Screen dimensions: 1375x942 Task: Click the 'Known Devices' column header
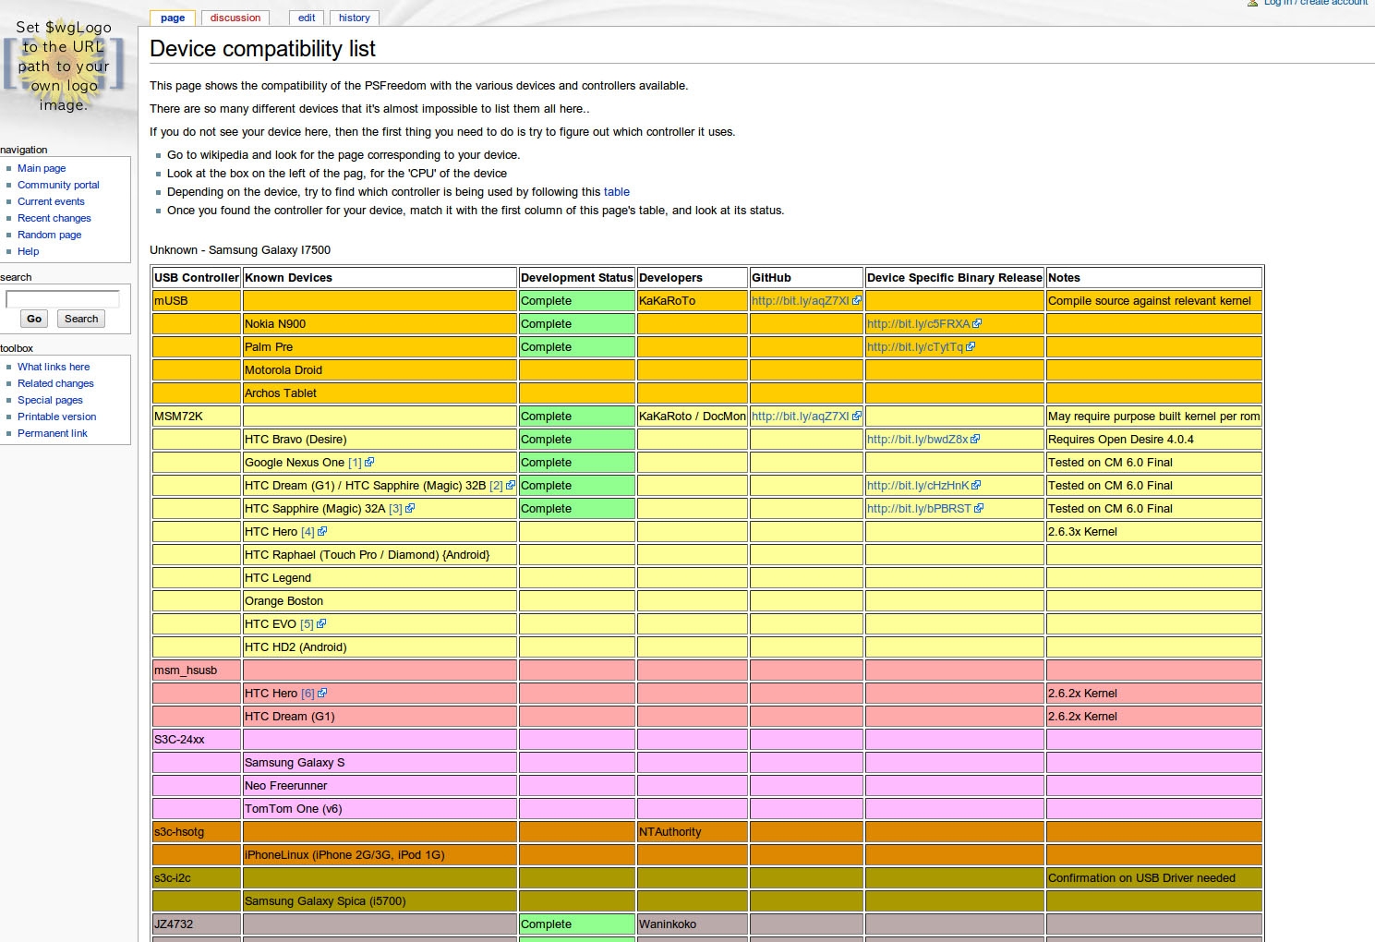pos(380,278)
